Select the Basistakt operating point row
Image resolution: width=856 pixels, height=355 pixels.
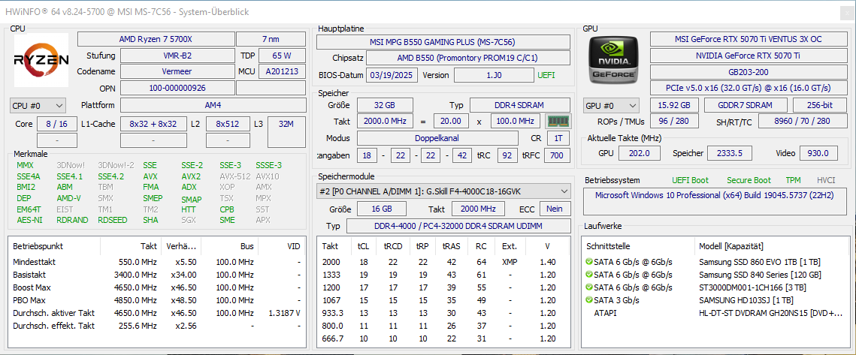(x=157, y=274)
